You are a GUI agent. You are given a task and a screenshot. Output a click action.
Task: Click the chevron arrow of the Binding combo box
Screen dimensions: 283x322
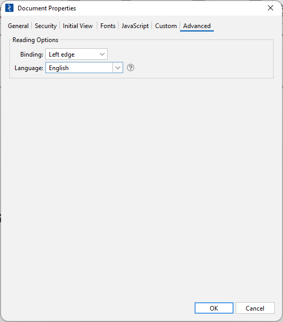click(102, 54)
